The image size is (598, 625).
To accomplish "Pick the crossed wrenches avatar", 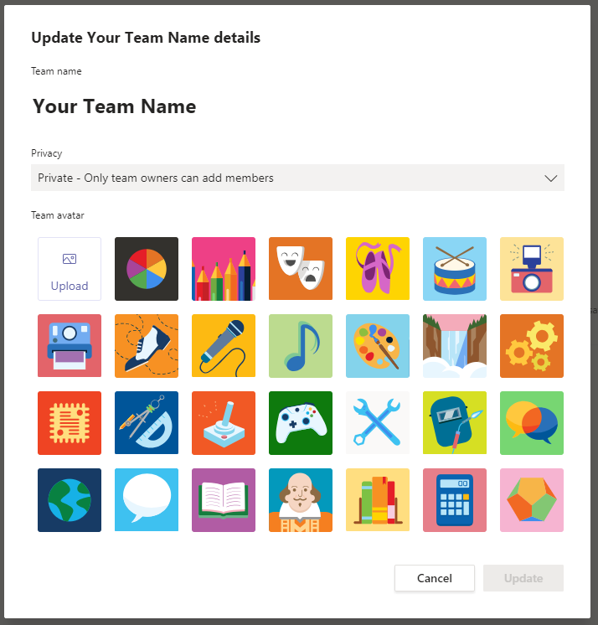I will tap(378, 423).
